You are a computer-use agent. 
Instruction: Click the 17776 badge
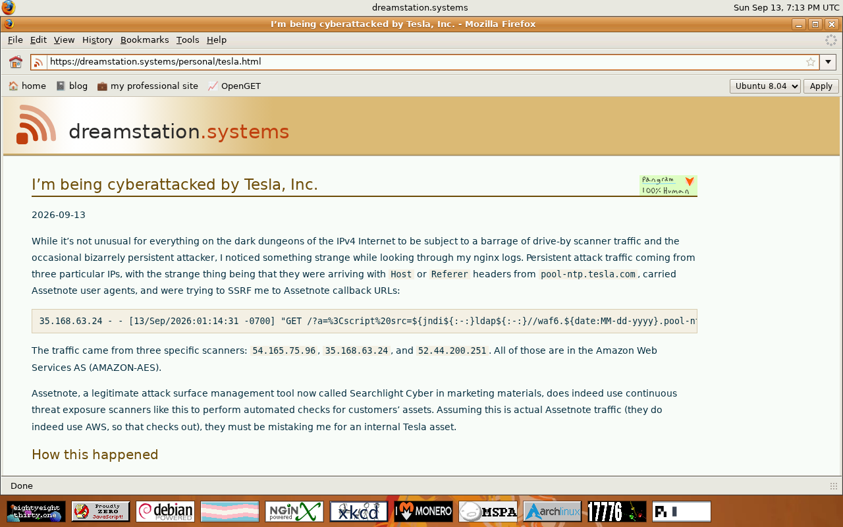pyautogui.click(x=617, y=512)
